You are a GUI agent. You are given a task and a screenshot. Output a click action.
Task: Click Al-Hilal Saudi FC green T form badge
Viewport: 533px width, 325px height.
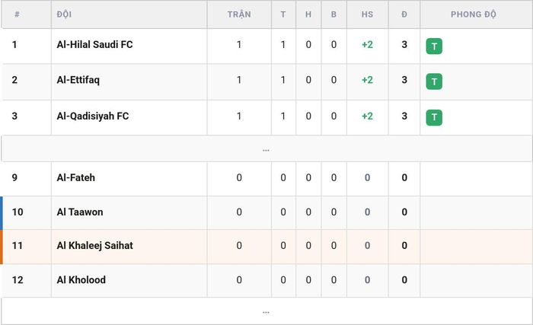[x=434, y=46]
